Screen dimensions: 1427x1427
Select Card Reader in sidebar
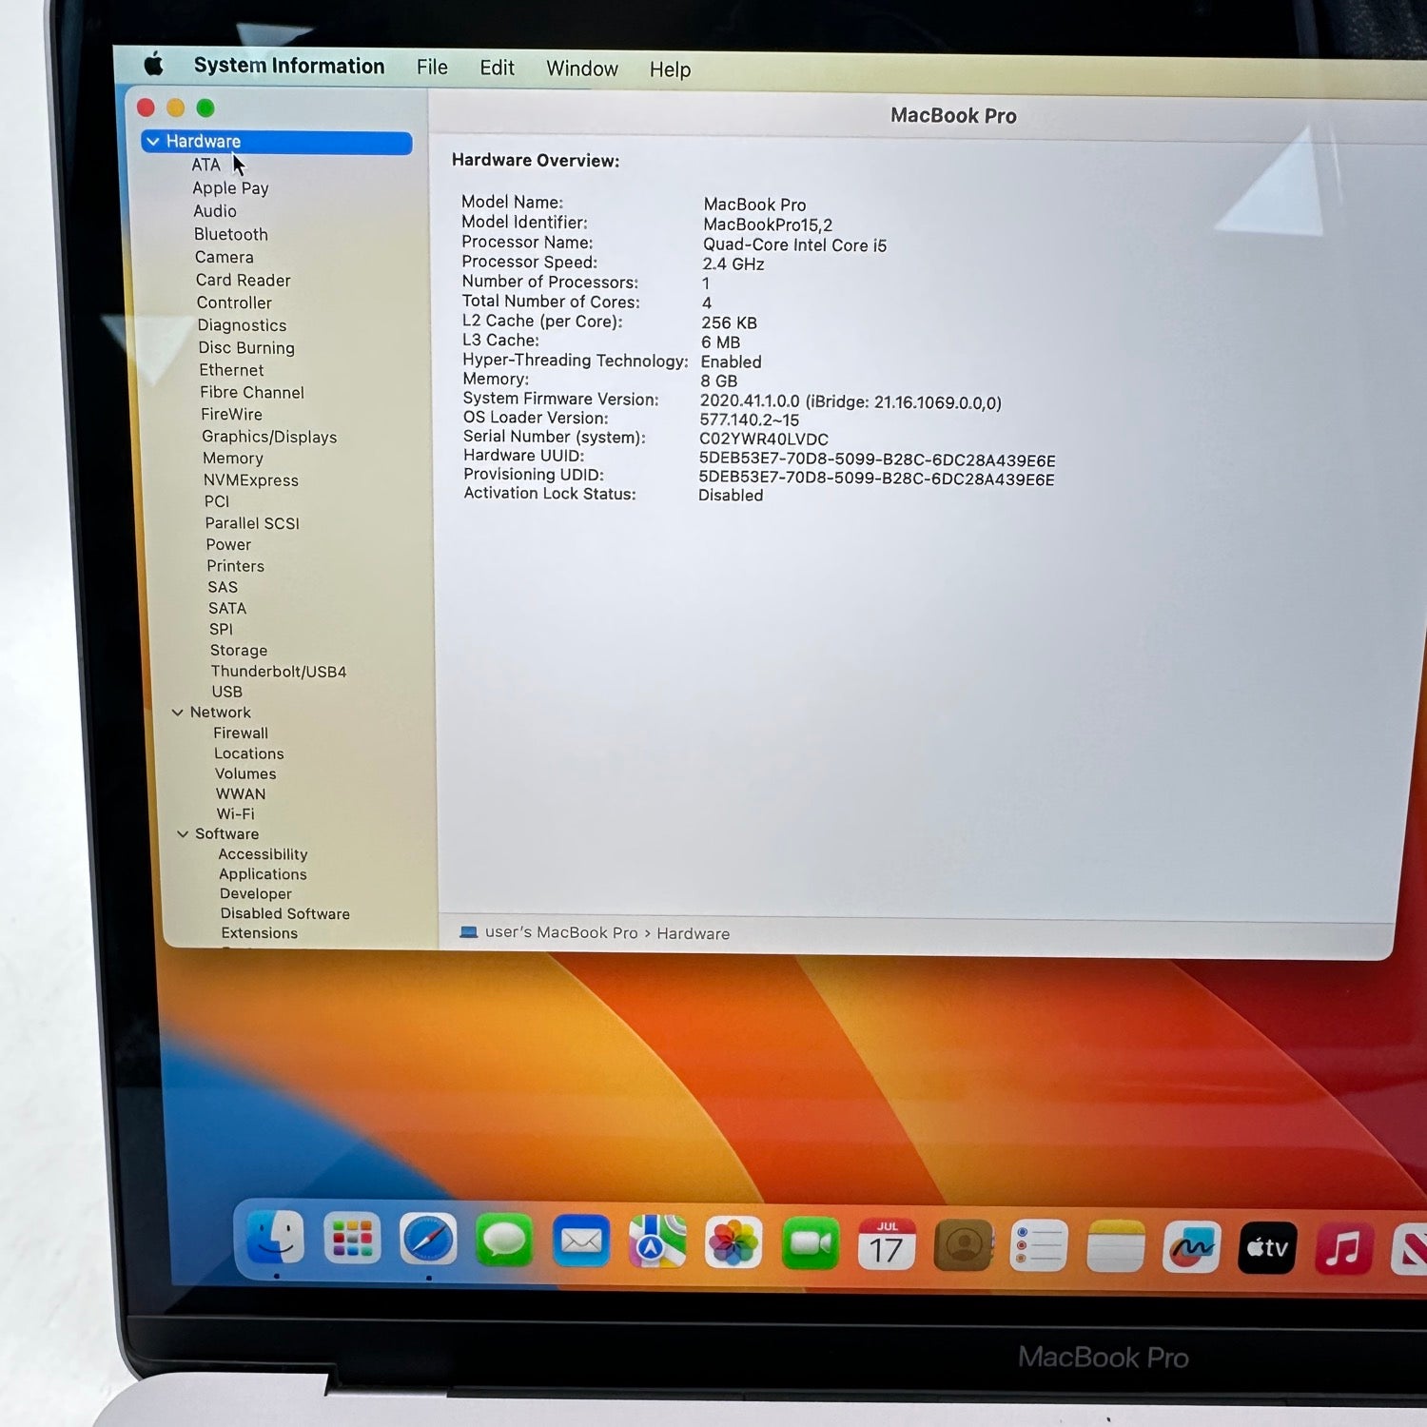pyautogui.click(x=243, y=280)
